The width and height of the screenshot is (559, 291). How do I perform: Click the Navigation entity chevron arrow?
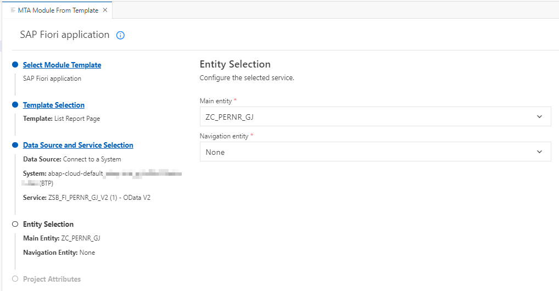[539, 152]
